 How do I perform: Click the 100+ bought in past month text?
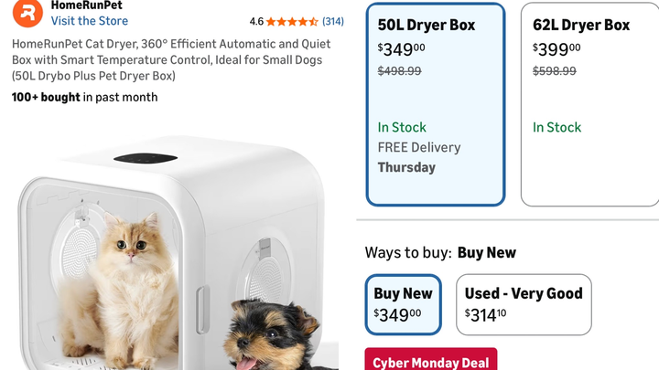tap(85, 98)
